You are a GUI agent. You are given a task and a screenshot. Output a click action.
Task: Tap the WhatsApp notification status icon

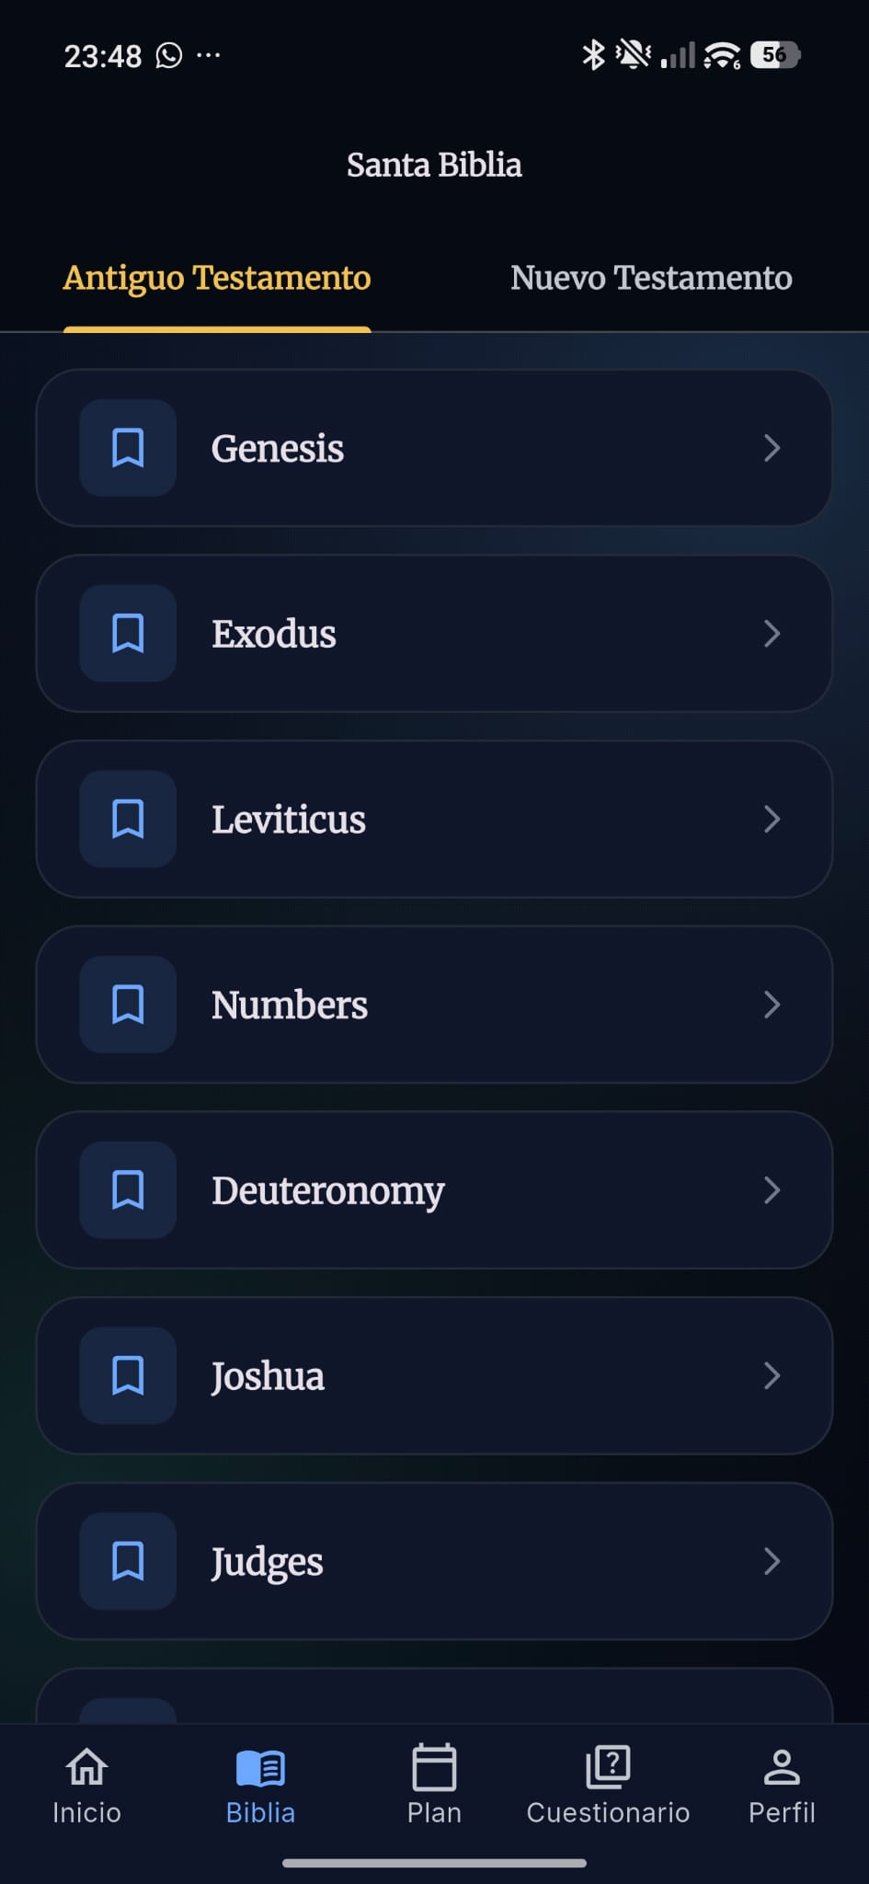169,56
